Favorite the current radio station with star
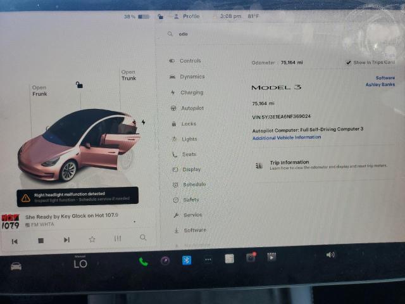 [x=92, y=239]
